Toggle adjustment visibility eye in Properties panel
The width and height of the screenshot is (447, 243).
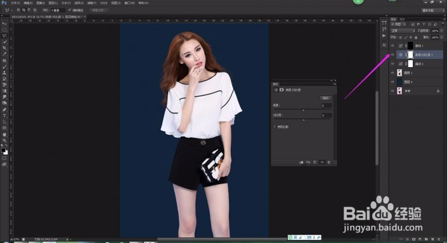click(x=322, y=162)
